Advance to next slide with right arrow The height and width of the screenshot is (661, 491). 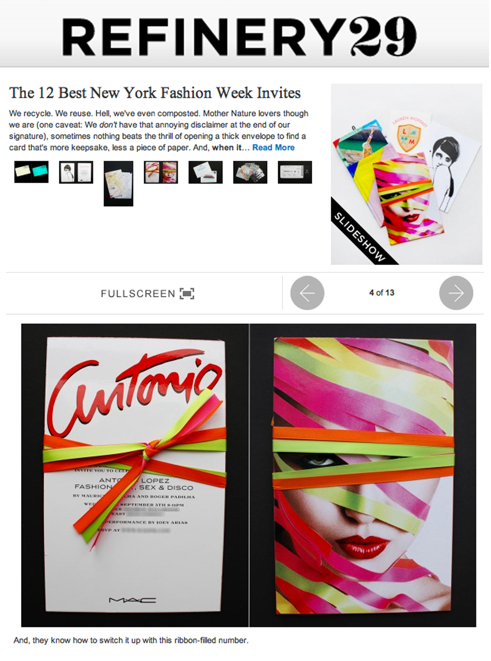point(456,293)
